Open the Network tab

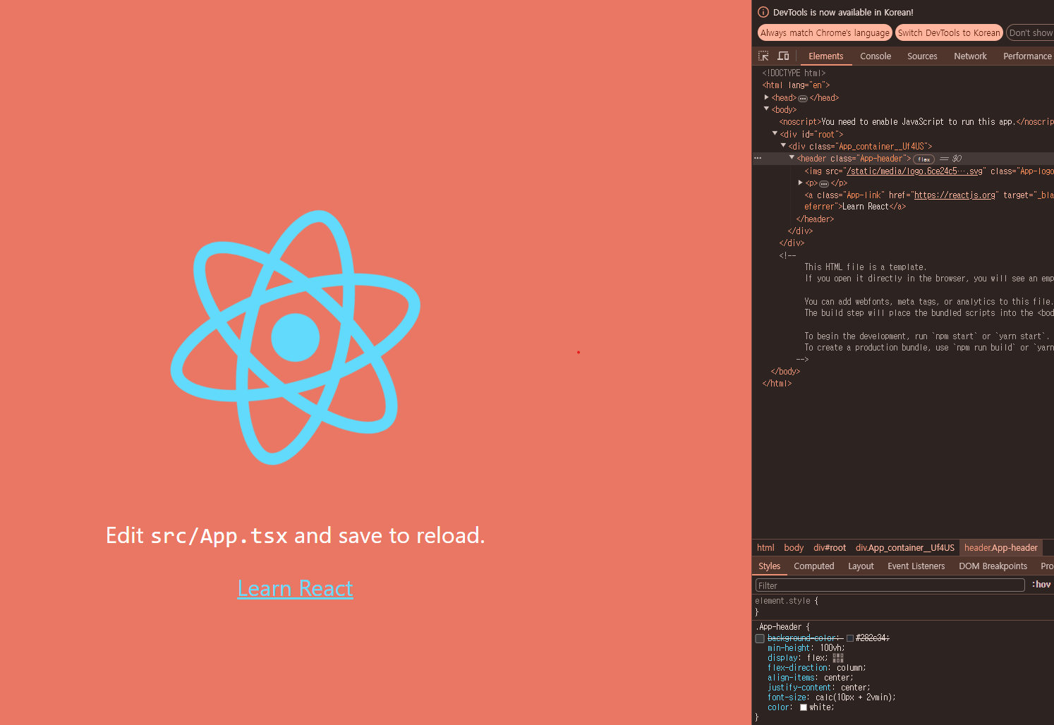click(970, 56)
